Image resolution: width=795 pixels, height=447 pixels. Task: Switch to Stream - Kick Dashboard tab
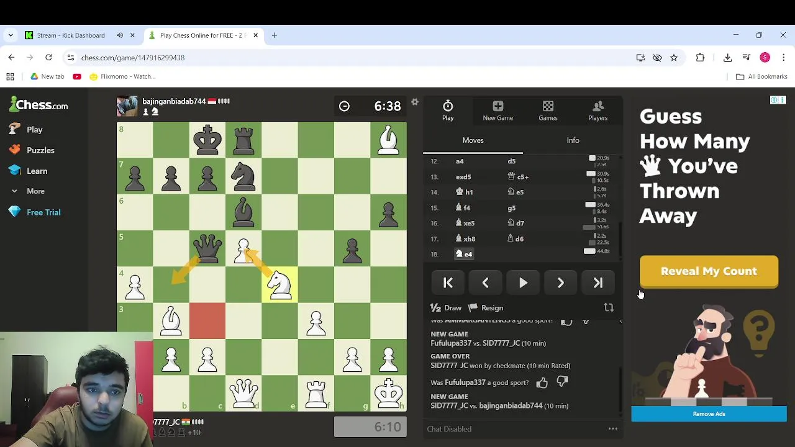pos(71,35)
